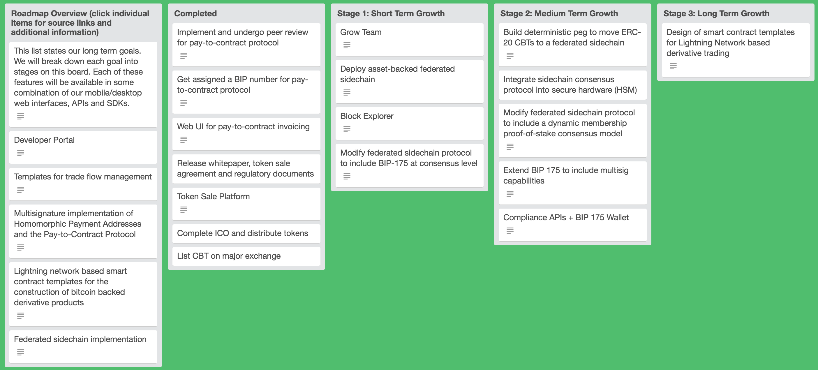
Task: Select Stage 1: Short Term Growth header
Action: coord(391,13)
